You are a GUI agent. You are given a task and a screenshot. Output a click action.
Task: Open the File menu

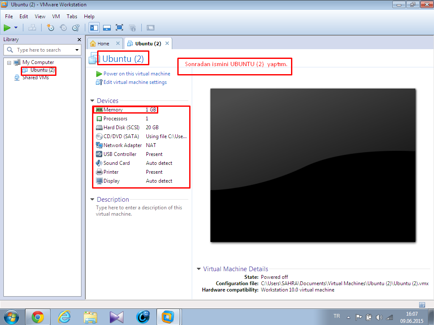9,16
